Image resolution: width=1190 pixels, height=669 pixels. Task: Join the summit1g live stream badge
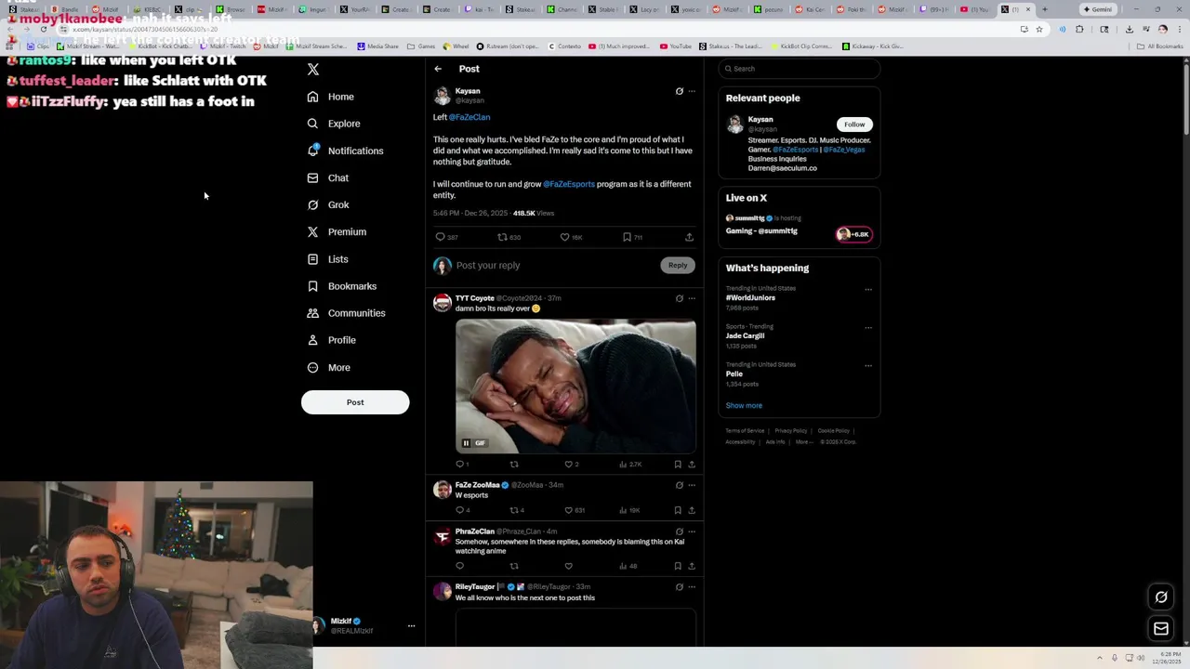[853, 234]
